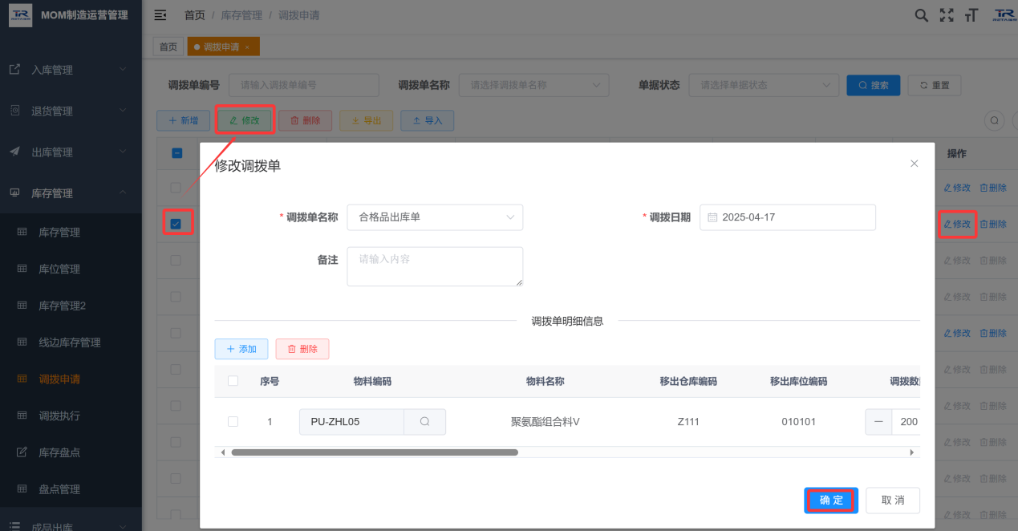Click the grid icon beside 盘点管理
Screen dimensions: 1018x531
pyautogui.click(x=22, y=489)
